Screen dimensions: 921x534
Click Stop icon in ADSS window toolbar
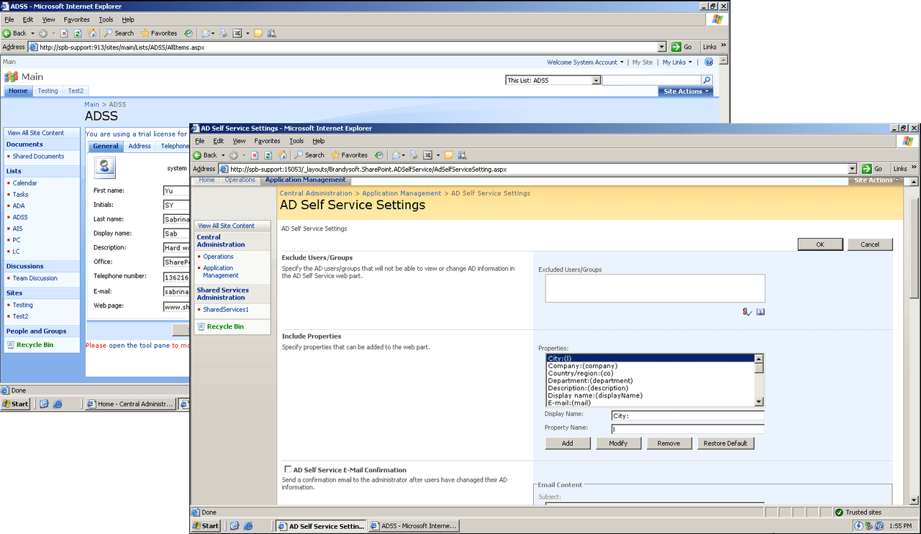pos(64,33)
